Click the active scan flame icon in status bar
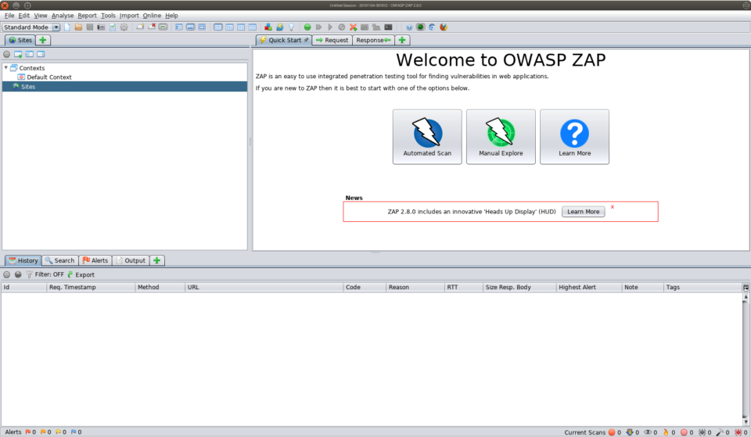This screenshot has height=437, width=751. (x=666, y=432)
